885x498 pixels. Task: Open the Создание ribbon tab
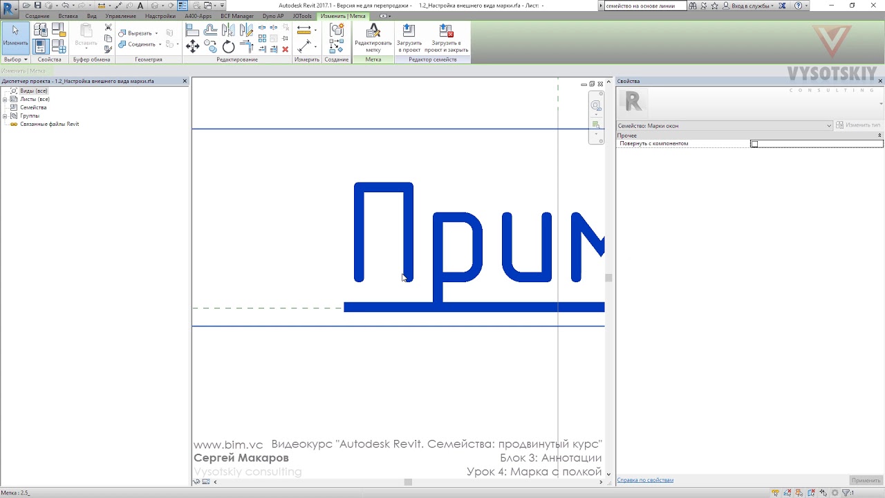(x=37, y=16)
